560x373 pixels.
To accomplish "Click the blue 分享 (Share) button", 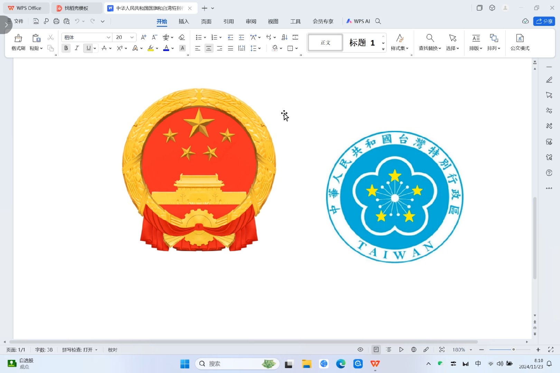I will click(x=544, y=21).
